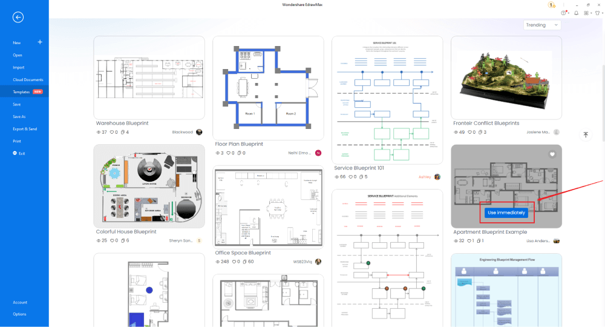Open the Colorful House Blueprint title link

click(126, 232)
